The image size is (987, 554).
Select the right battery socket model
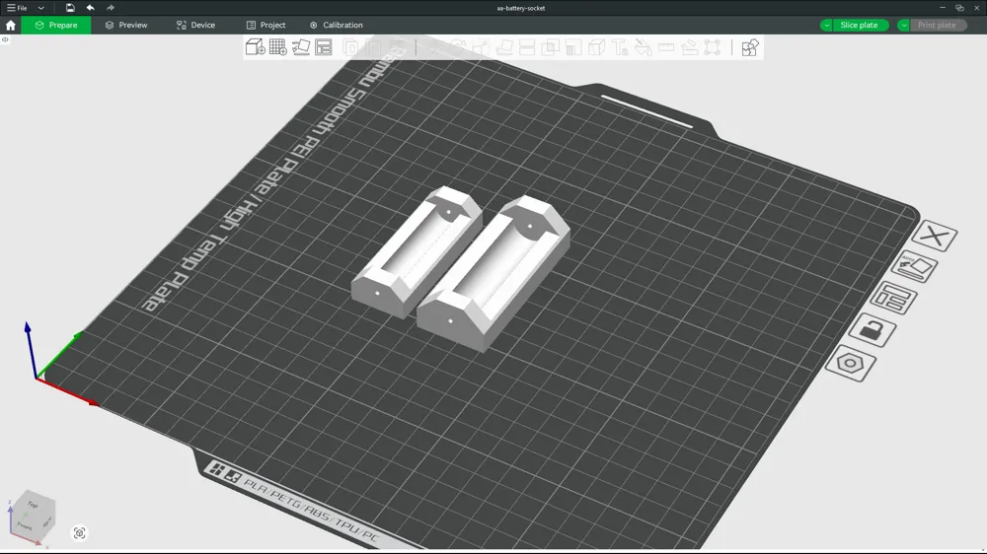coord(494,273)
